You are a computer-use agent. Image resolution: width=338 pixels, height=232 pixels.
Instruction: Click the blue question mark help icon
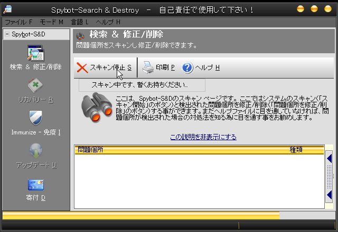click(187, 68)
